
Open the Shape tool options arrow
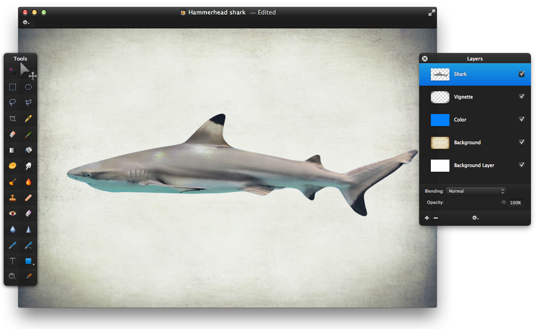[33, 264]
